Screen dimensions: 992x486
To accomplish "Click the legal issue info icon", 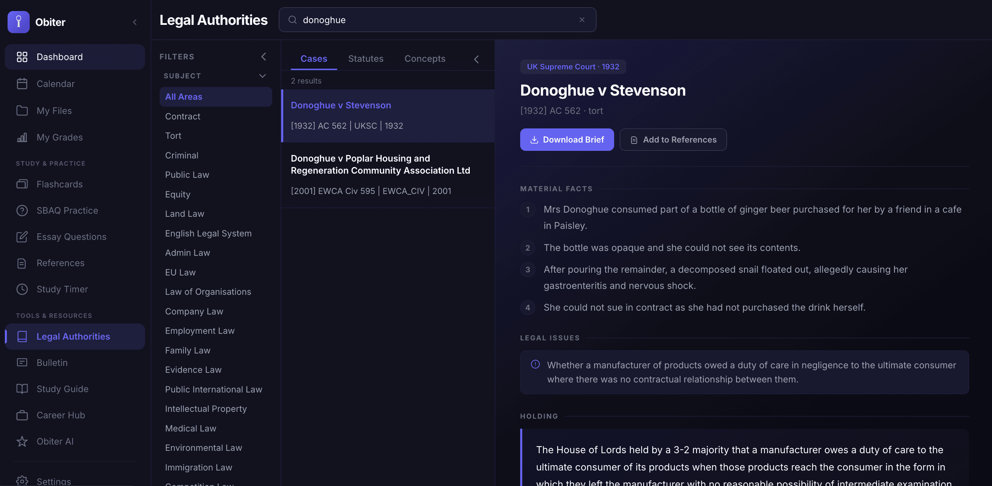I will pos(535,364).
